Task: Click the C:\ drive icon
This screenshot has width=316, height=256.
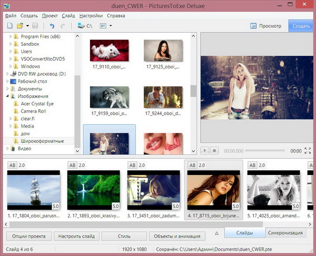Action: [85, 26]
